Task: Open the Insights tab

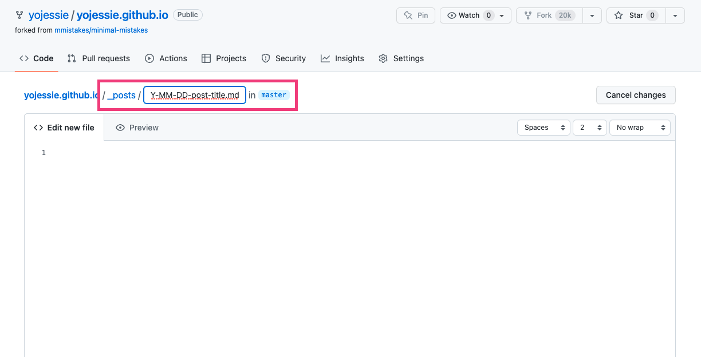Action: [x=342, y=58]
